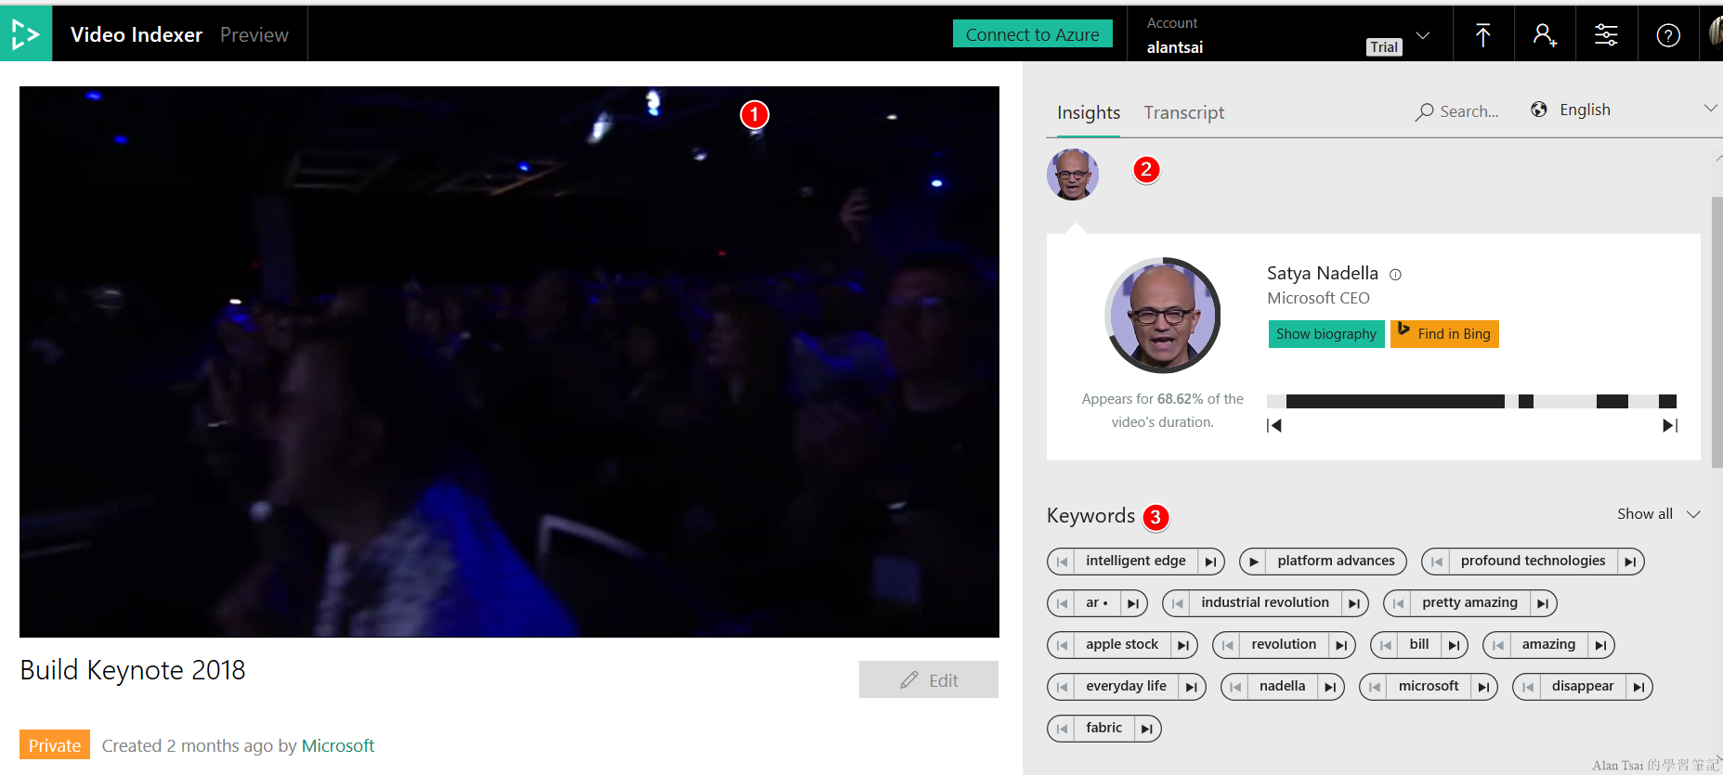1723x775 pixels.
Task: Select the 'apple stock' keyword
Action: pyautogui.click(x=1122, y=645)
